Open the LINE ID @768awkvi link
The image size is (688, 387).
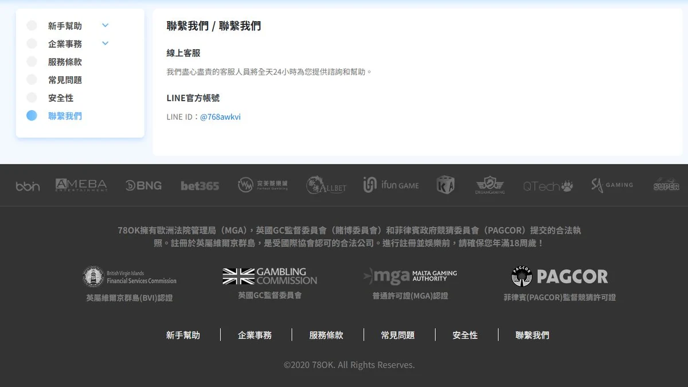click(x=220, y=117)
